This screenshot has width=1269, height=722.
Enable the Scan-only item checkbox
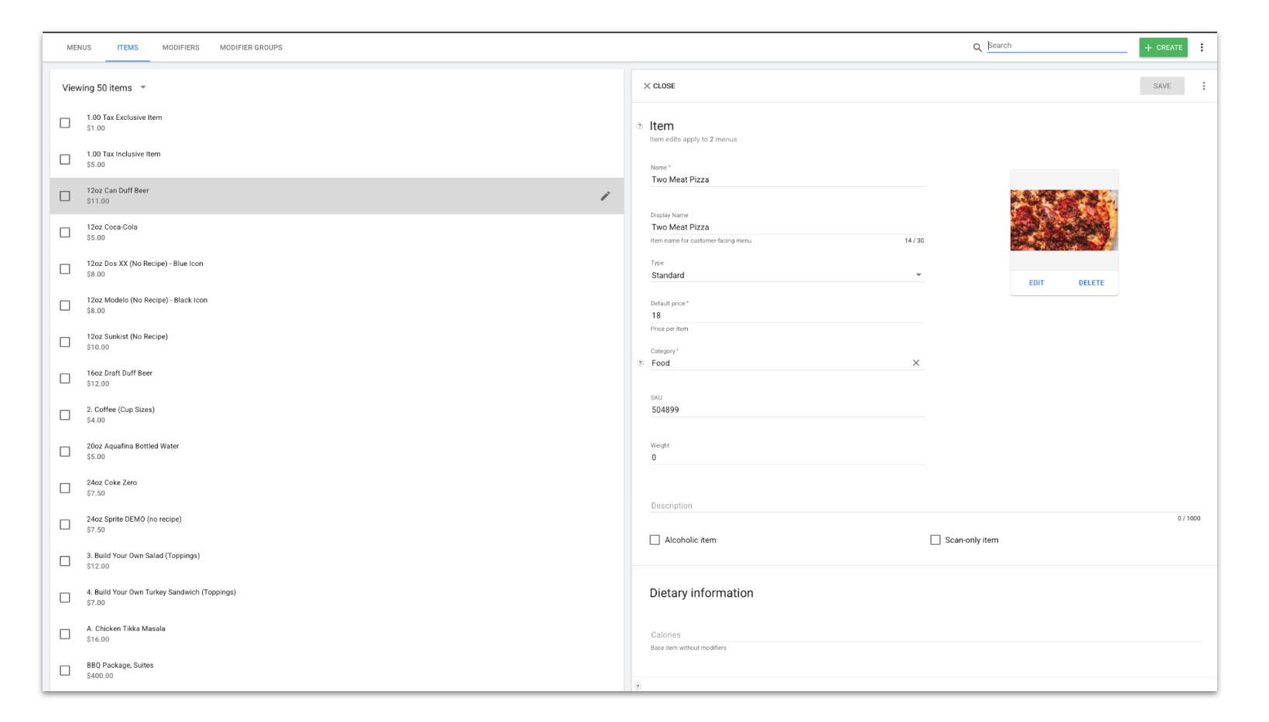[x=936, y=540]
